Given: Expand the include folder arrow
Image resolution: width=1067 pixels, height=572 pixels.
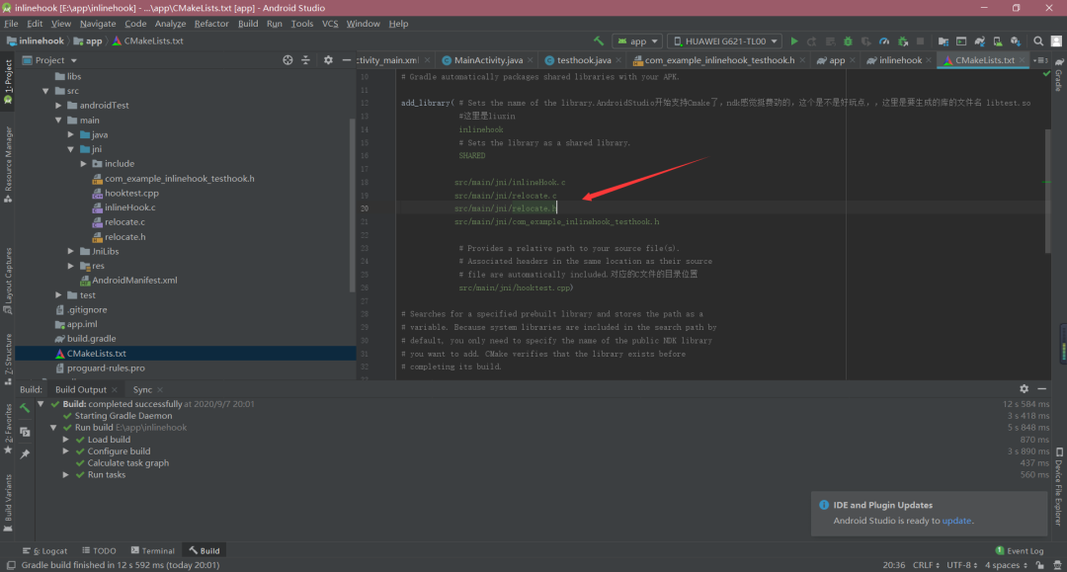Looking at the screenshot, I should pos(84,164).
